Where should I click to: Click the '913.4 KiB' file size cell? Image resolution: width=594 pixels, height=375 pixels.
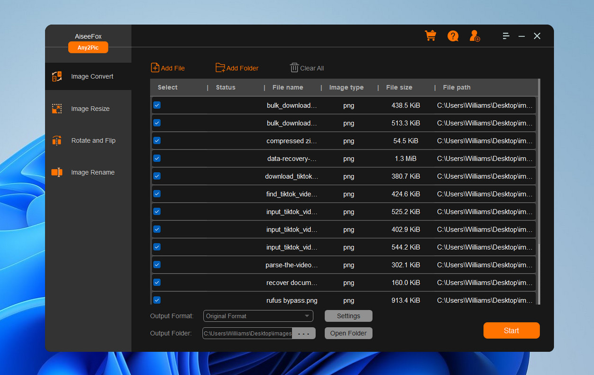pyautogui.click(x=406, y=300)
